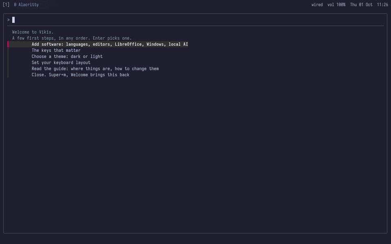The width and height of the screenshot is (391, 244).
Task: Click the 'A few first steps' hint line
Action: [x=72, y=38]
